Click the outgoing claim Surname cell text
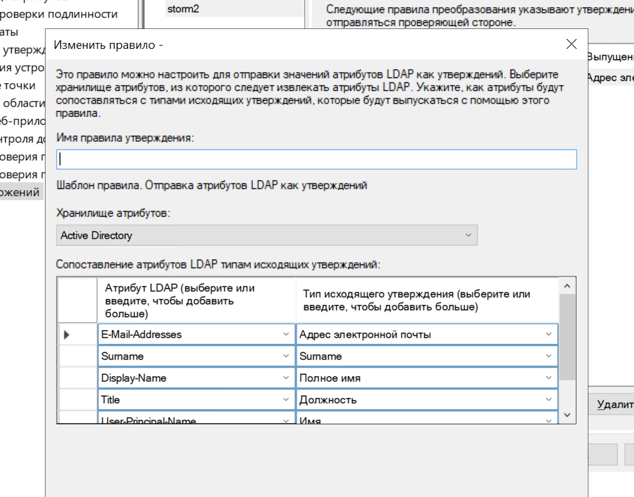634x497 pixels. point(321,356)
